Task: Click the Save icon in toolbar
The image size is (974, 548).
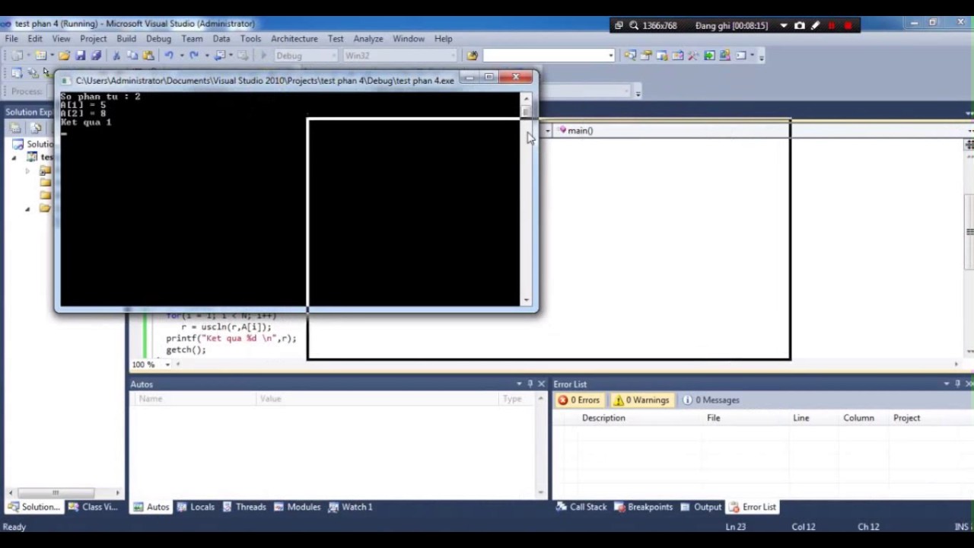Action: point(81,56)
